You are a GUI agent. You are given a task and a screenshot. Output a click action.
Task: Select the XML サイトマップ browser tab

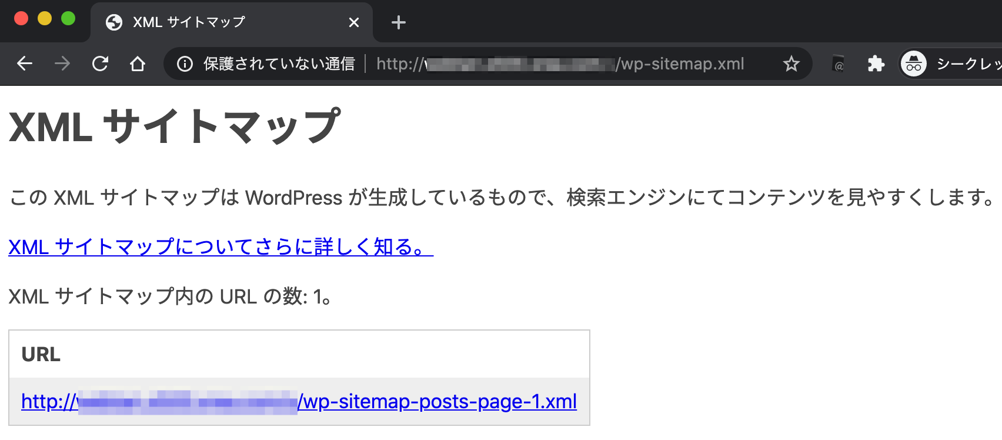[x=232, y=22]
